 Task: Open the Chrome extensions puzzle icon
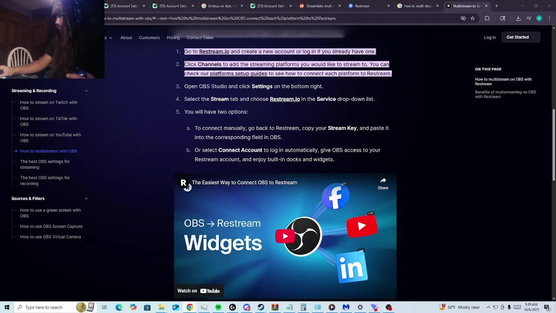pyautogui.click(x=487, y=18)
